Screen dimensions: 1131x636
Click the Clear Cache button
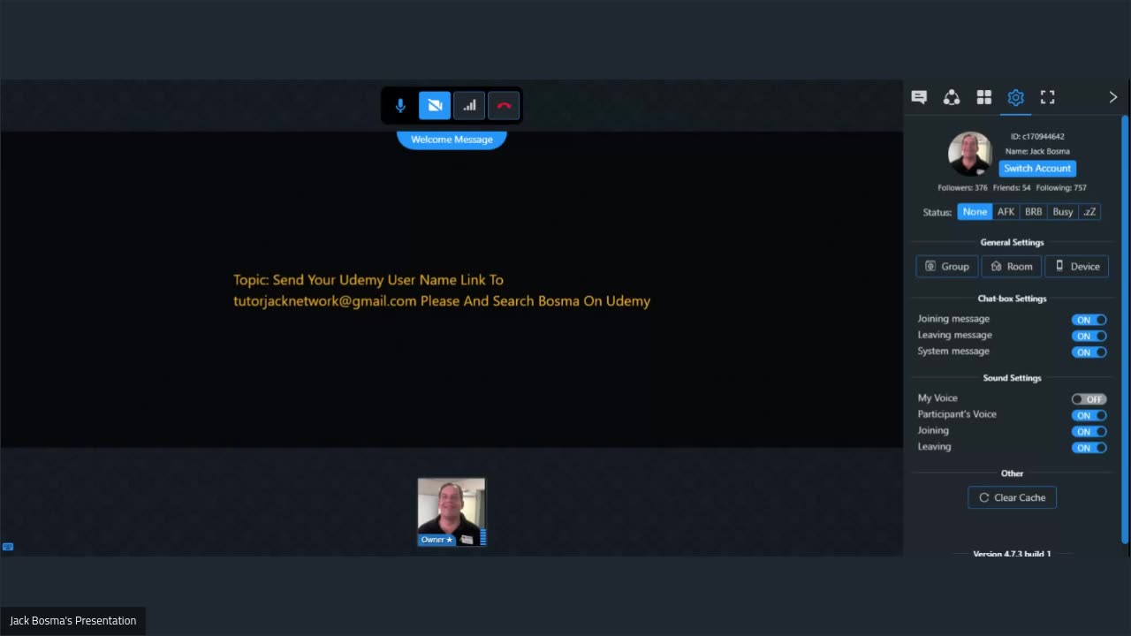pos(1013,497)
